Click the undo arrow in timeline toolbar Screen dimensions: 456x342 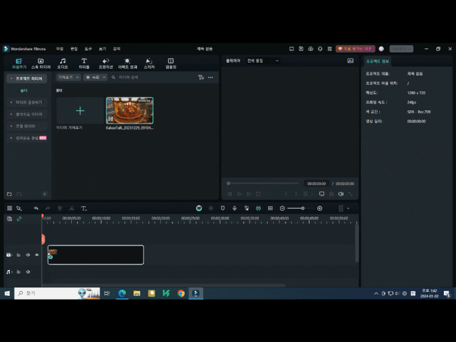click(x=36, y=209)
